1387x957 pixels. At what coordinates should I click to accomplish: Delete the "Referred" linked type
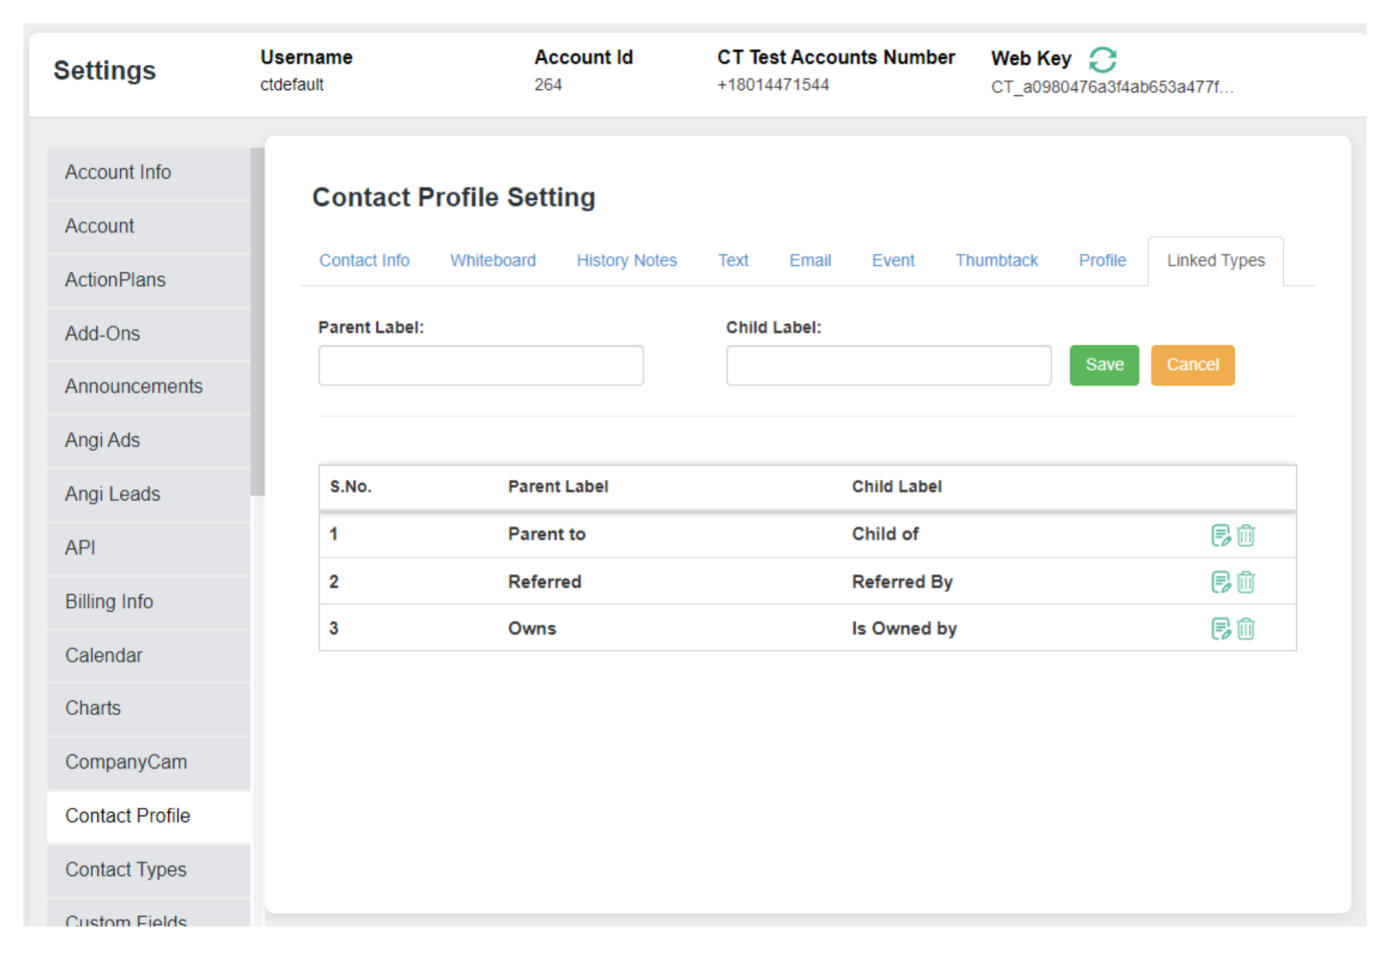point(1246,583)
